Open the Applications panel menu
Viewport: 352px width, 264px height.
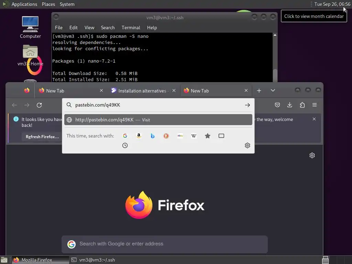[24, 4]
